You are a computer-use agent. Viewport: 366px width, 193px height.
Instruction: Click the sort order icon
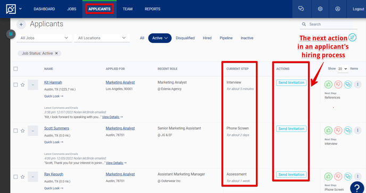tap(352, 37)
